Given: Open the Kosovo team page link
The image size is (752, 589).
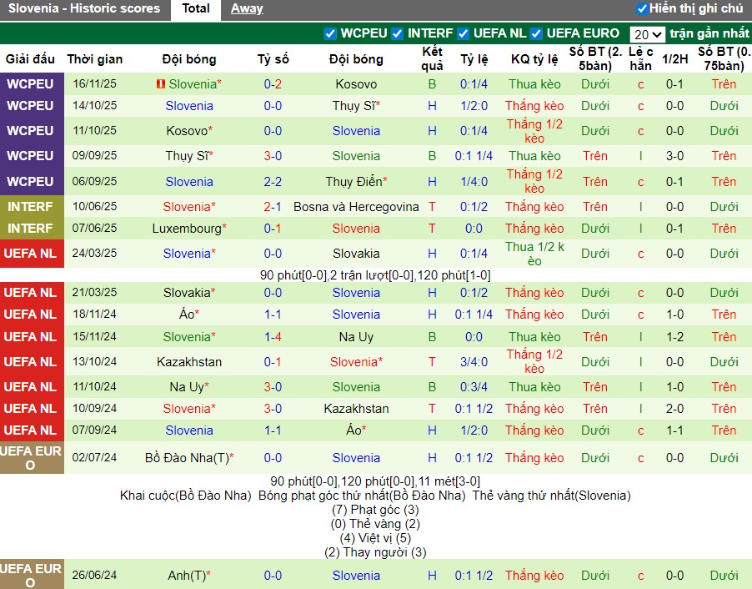Looking at the screenshot, I should [x=356, y=83].
